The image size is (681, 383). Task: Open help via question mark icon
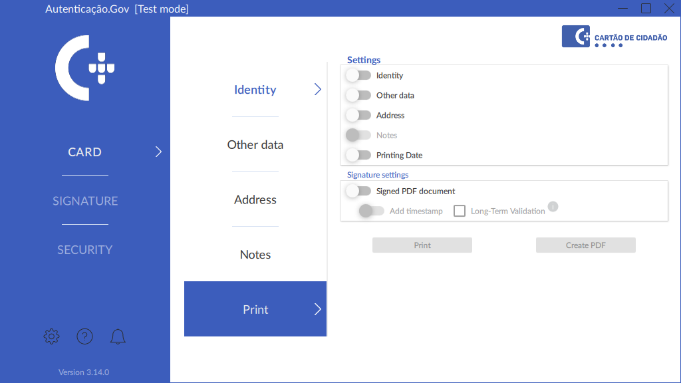click(84, 336)
